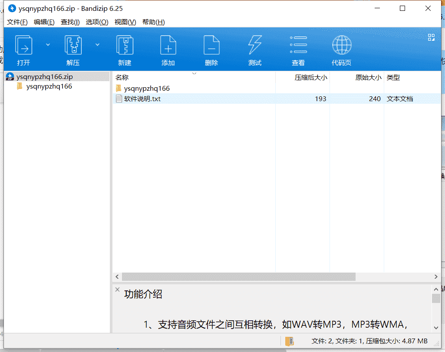Click the 代码页 (Code page) globe icon
This screenshot has width=445, height=352.
click(342, 45)
